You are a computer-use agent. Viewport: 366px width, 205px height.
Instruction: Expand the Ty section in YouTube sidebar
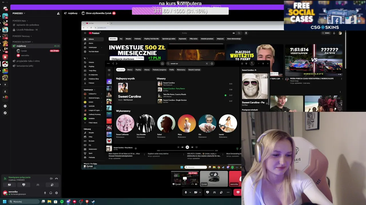pos(85,58)
